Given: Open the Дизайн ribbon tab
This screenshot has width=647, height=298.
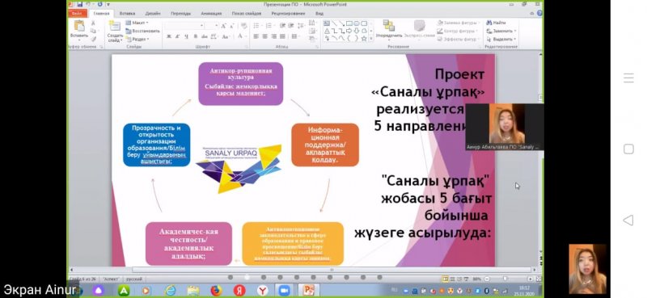Looking at the screenshot, I should (x=153, y=13).
